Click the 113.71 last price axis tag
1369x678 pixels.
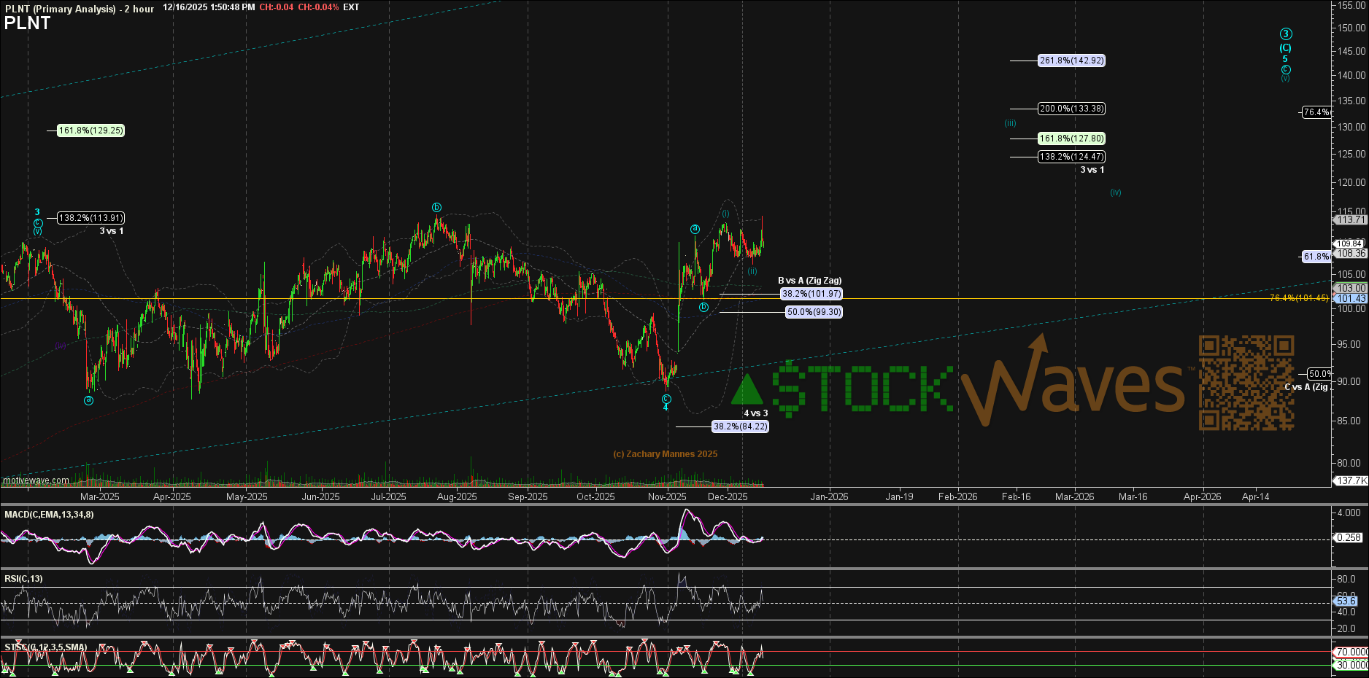(1350, 219)
